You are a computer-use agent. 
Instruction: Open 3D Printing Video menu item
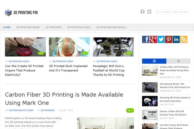pos(79,27)
